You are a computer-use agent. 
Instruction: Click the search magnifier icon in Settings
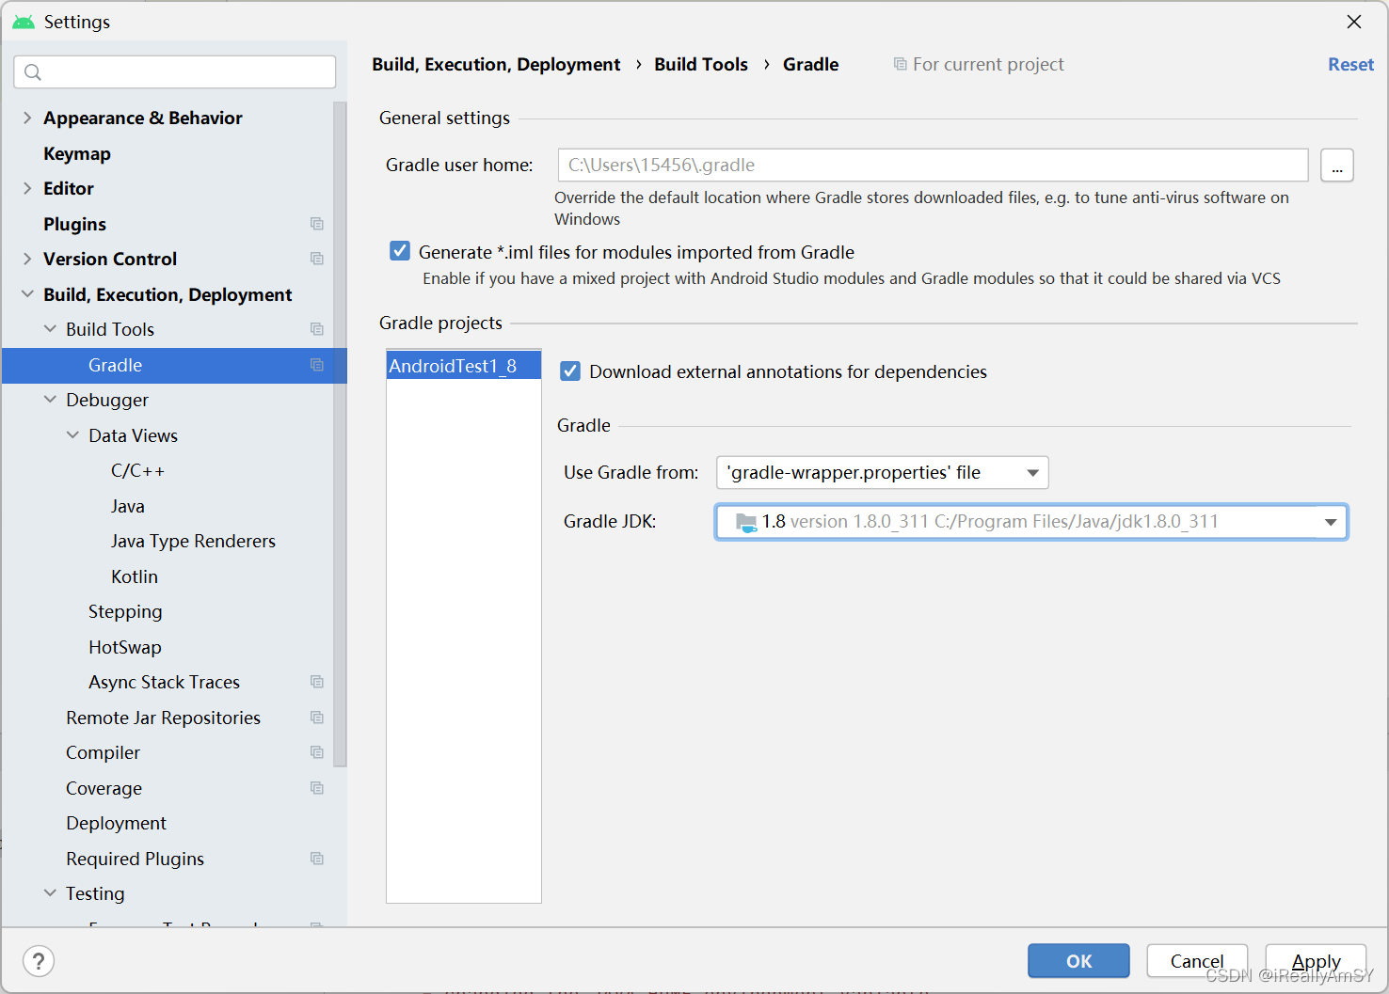(x=33, y=72)
